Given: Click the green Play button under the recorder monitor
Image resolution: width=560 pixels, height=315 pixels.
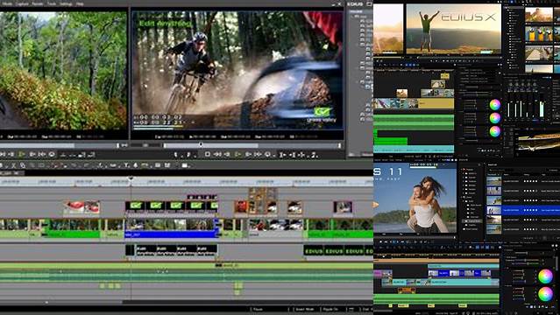Looking at the screenshot, I should pyautogui.click(x=237, y=155).
